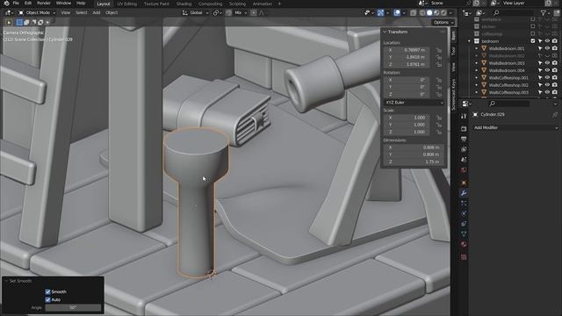
Task: Expand the WallsCoffeeshop.003 tree item
Action: coord(477,92)
